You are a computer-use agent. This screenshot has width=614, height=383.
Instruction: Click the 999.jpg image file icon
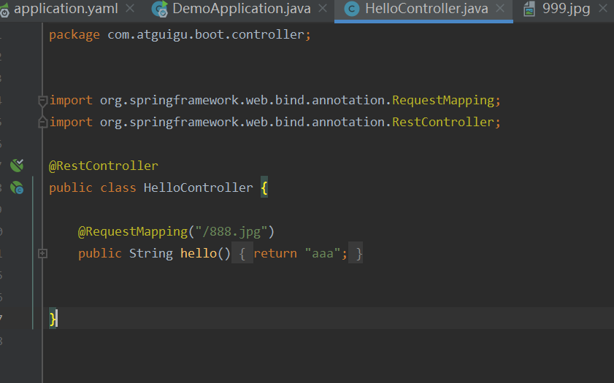pos(529,9)
